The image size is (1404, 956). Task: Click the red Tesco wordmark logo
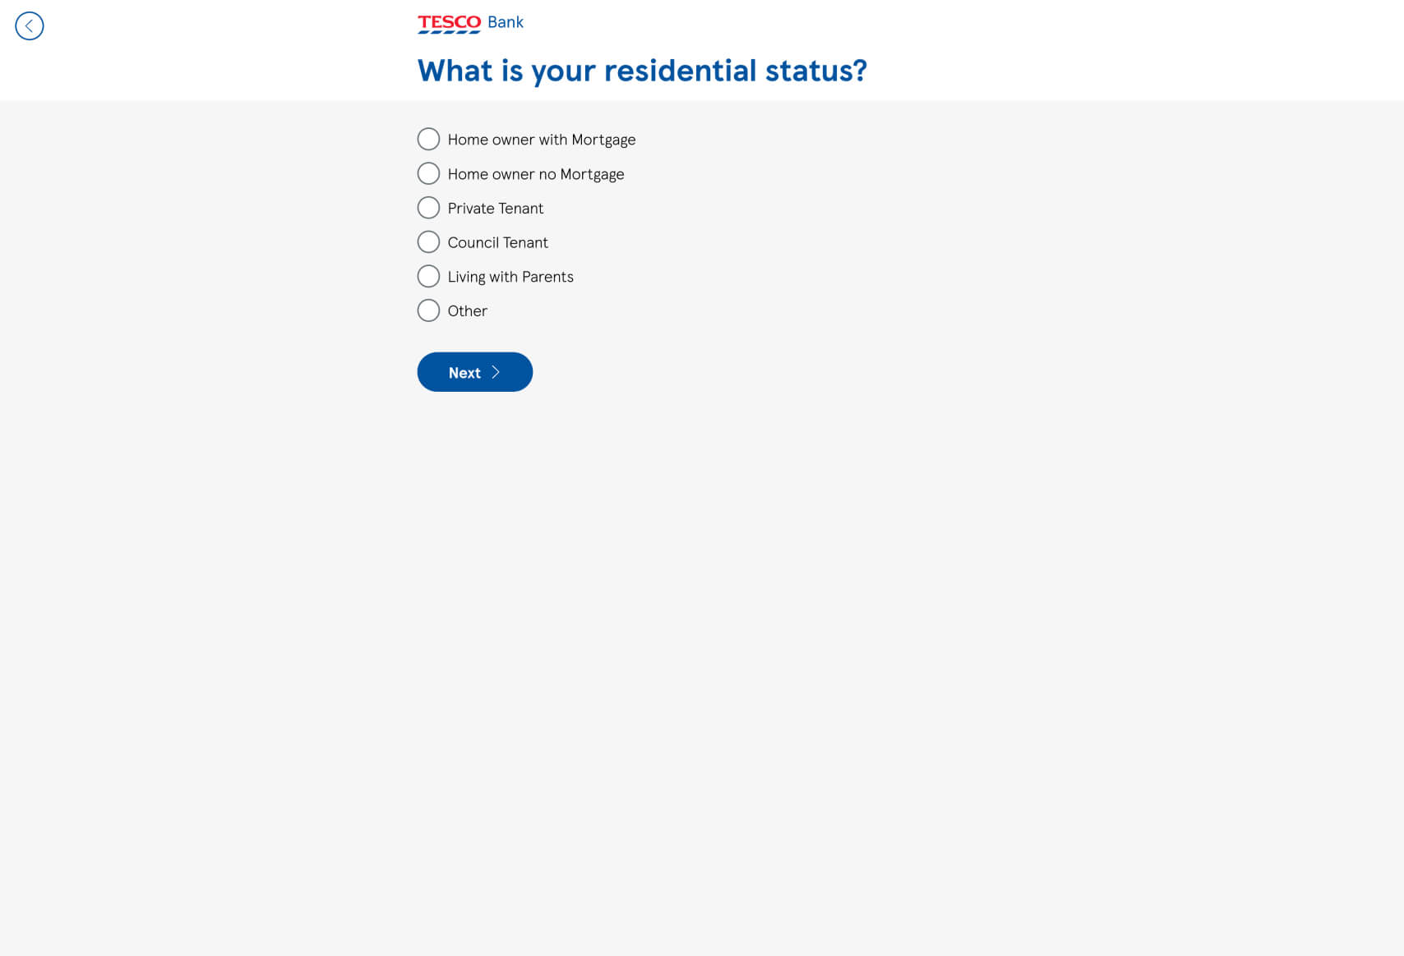449,24
